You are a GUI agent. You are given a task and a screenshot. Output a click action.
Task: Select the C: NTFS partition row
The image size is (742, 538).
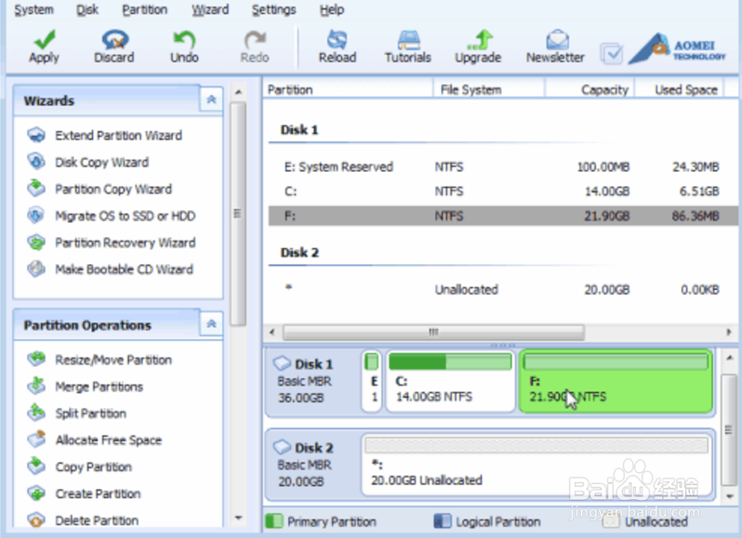point(503,191)
